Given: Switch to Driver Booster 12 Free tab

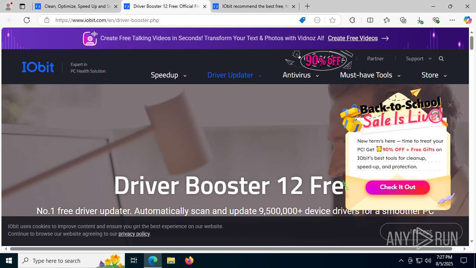Looking at the screenshot, I should point(165,6).
